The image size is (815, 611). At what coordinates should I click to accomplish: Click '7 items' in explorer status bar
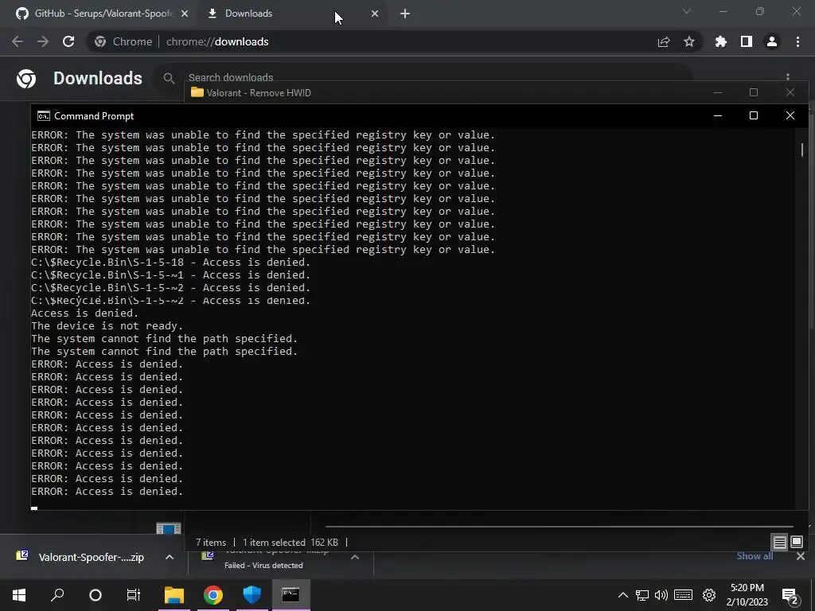click(210, 543)
